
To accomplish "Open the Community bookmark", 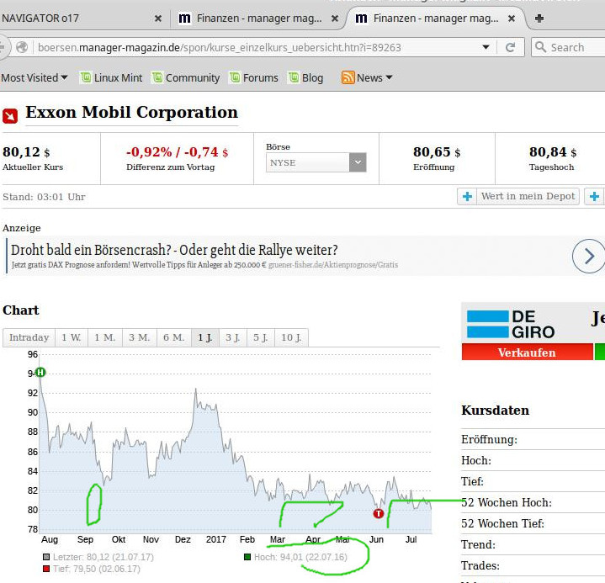I will coord(186,77).
